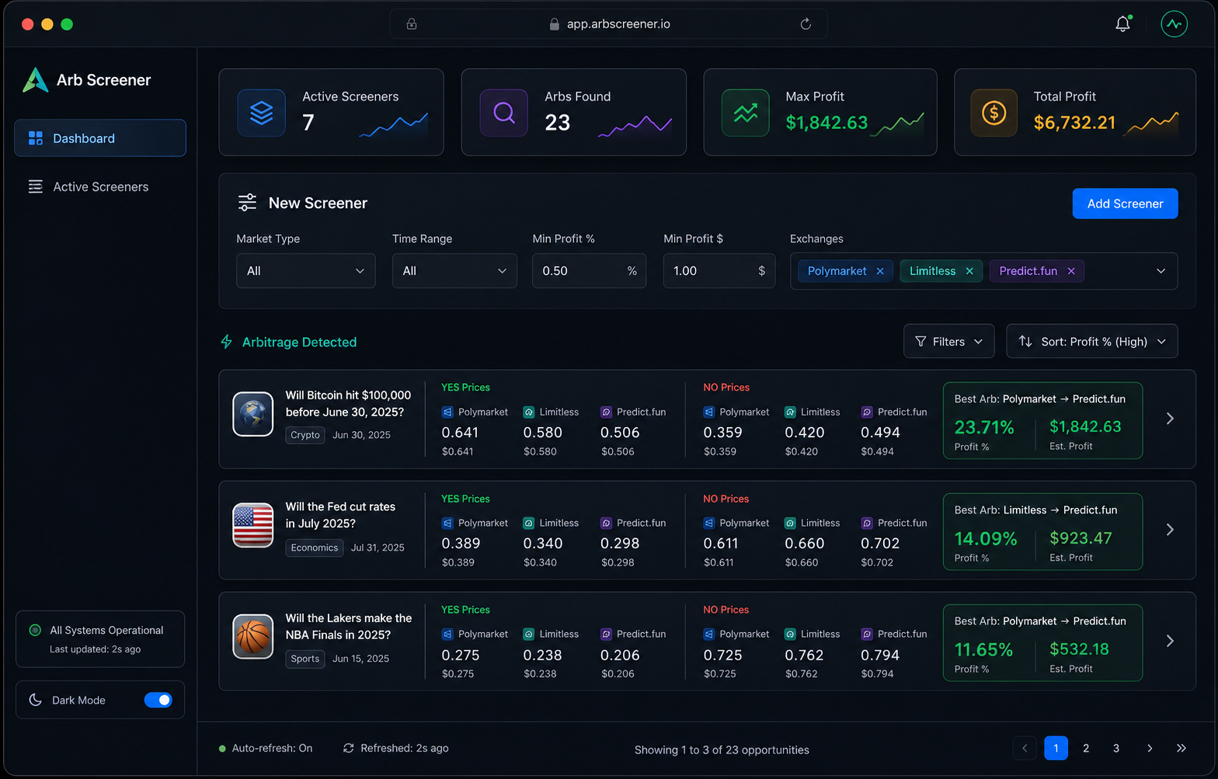Click the Total Profit dollar coin icon

[x=994, y=113]
